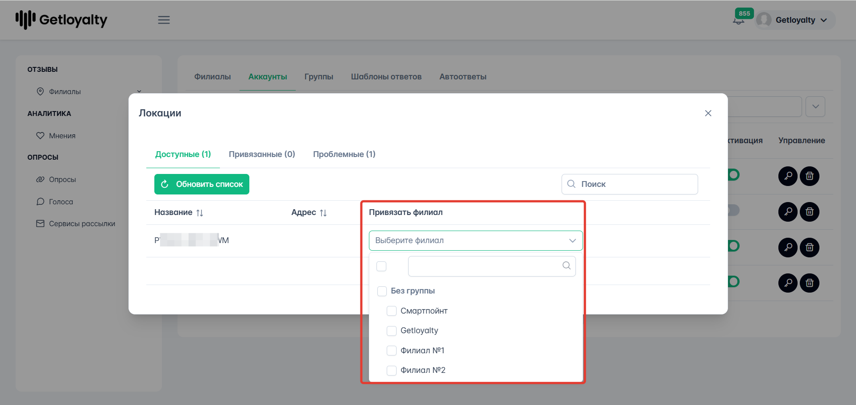The width and height of the screenshot is (856, 405).
Task: Click the heart icon beside Мнения
Action: click(40, 136)
